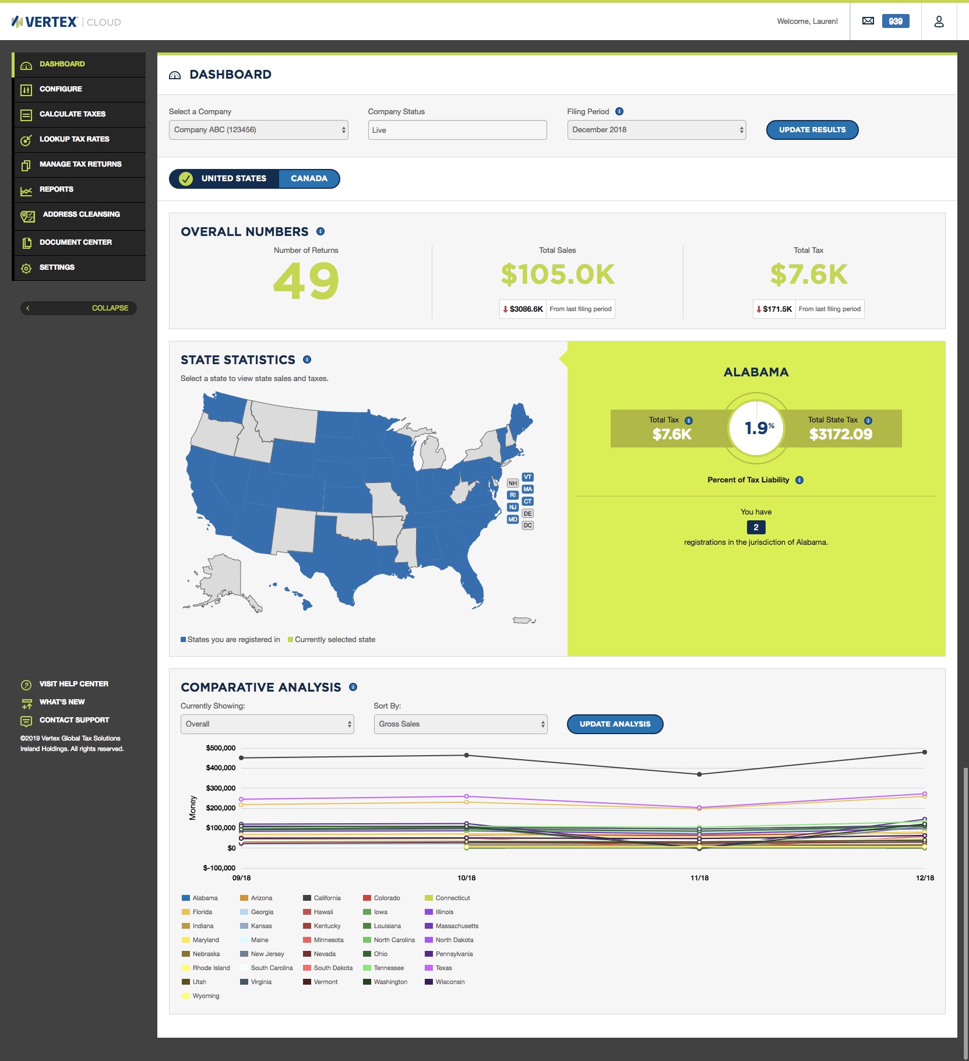Image resolution: width=969 pixels, height=1061 pixels.
Task: Open the Currently Showing dropdown
Action: 267,724
